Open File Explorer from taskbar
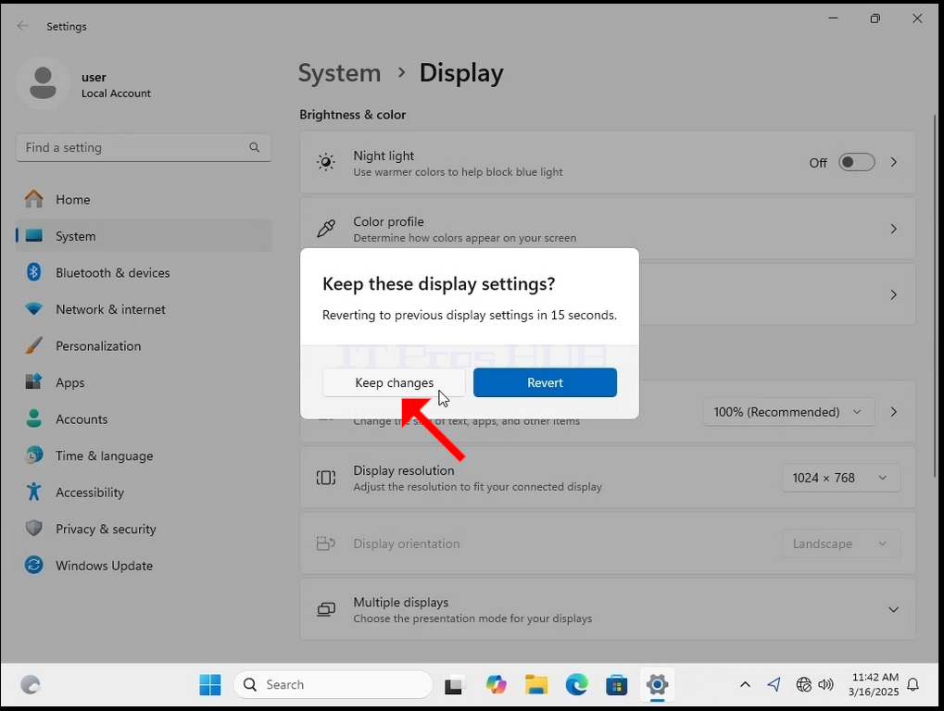Viewport: 944px width, 711px height. [535, 684]
